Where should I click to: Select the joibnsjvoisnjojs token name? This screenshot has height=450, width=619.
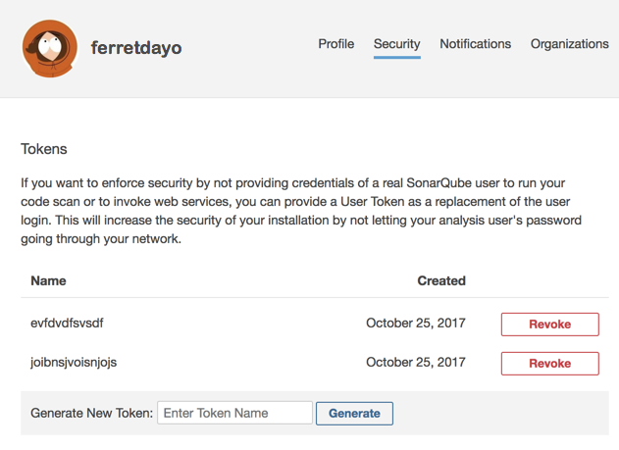[x=74, y=362]
